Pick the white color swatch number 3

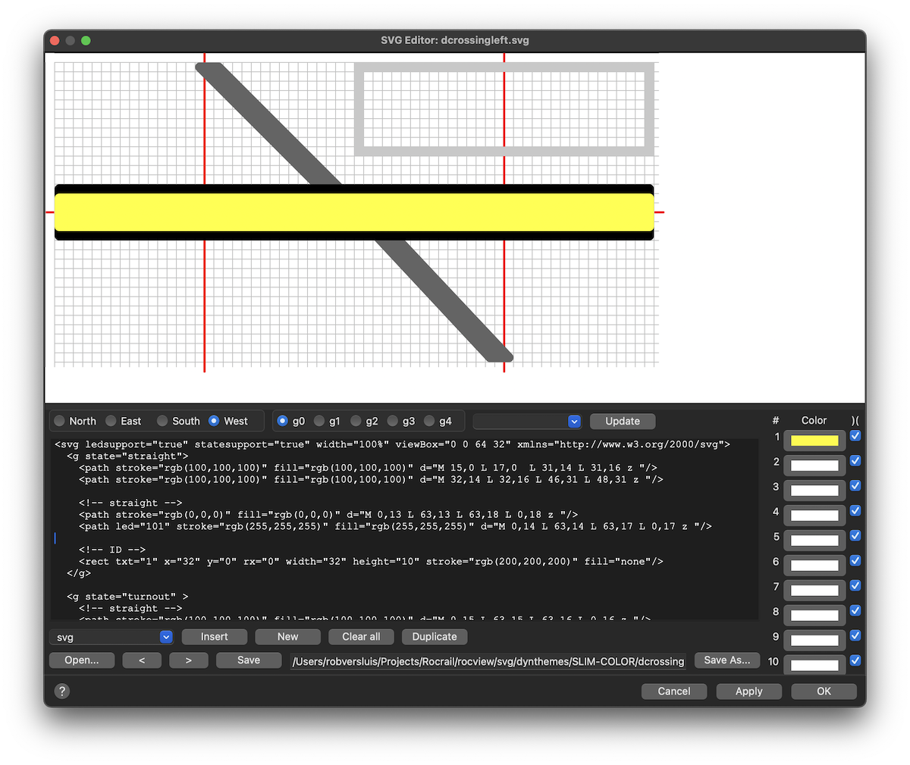click(x=814, y=491)
